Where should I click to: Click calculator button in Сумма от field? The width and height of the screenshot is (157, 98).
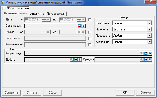click(48, 32)
